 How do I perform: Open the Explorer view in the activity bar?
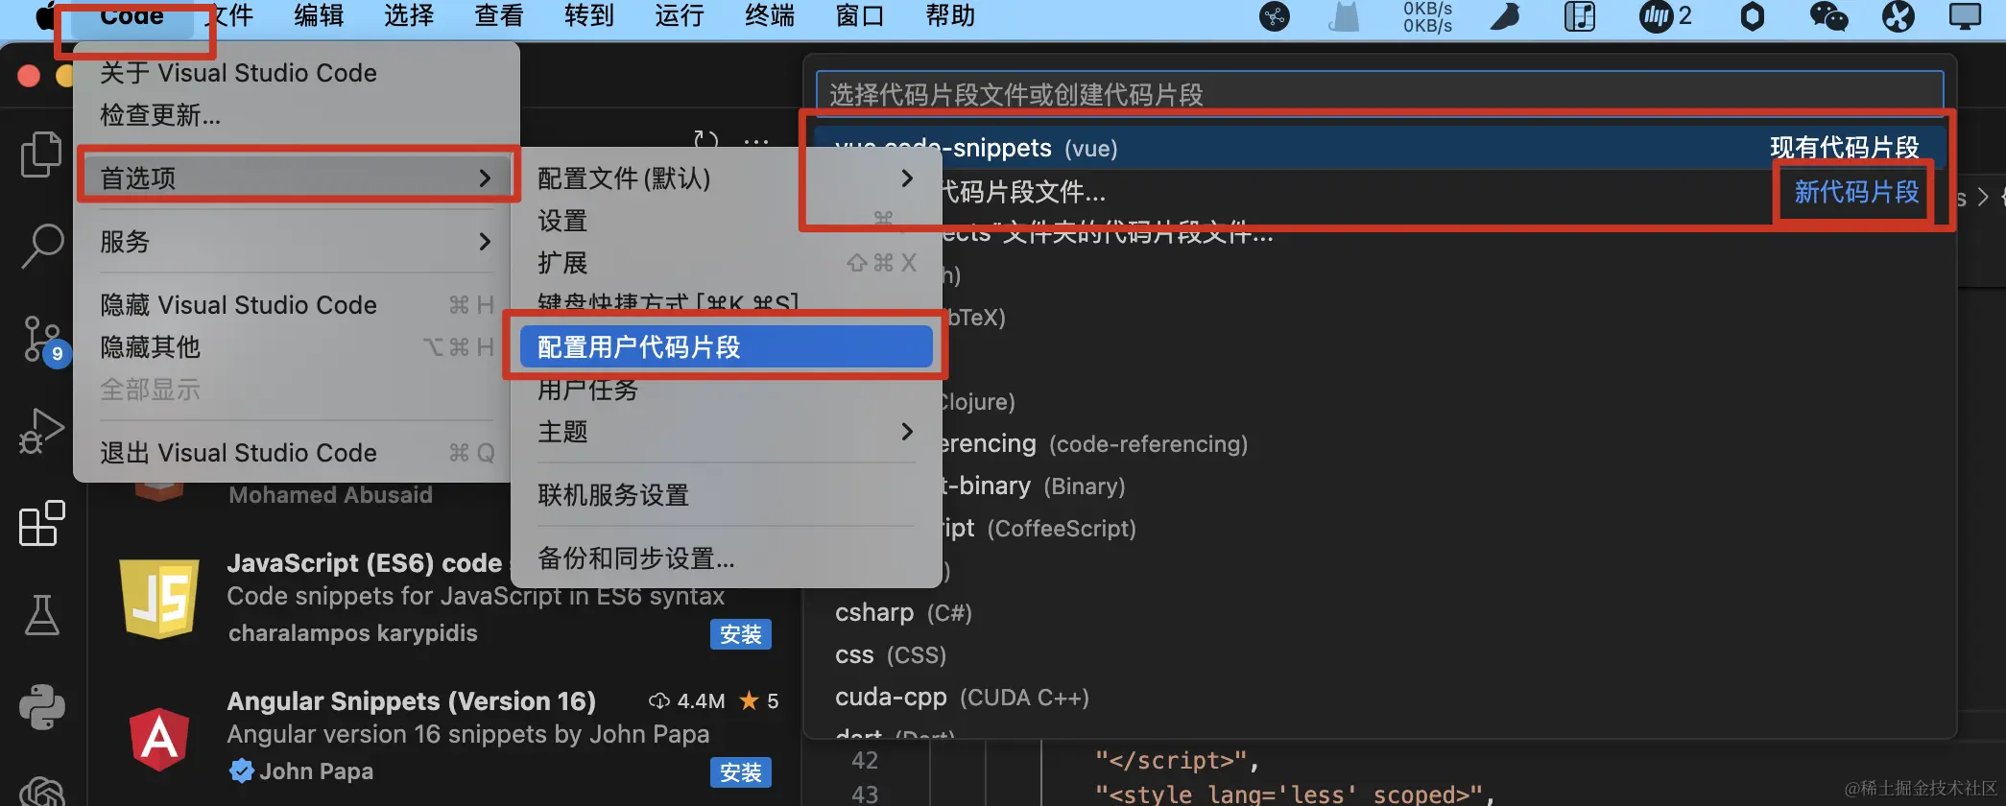pyautogui.click(x=41, y=154)
